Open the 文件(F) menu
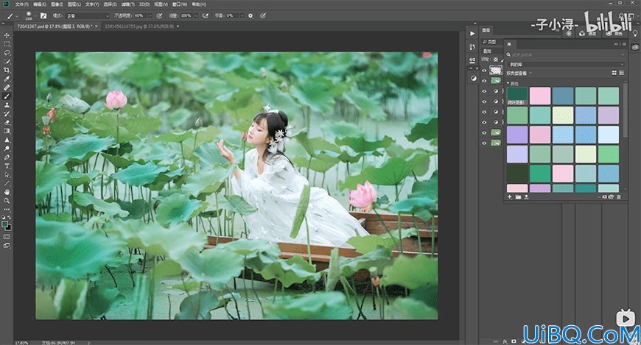This screenshot has width=641, height=345. pyautogui.click(x=22, y=4)
